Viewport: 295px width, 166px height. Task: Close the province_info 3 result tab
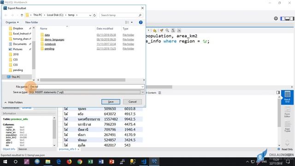pyautogui.click(x=78, y=149)
